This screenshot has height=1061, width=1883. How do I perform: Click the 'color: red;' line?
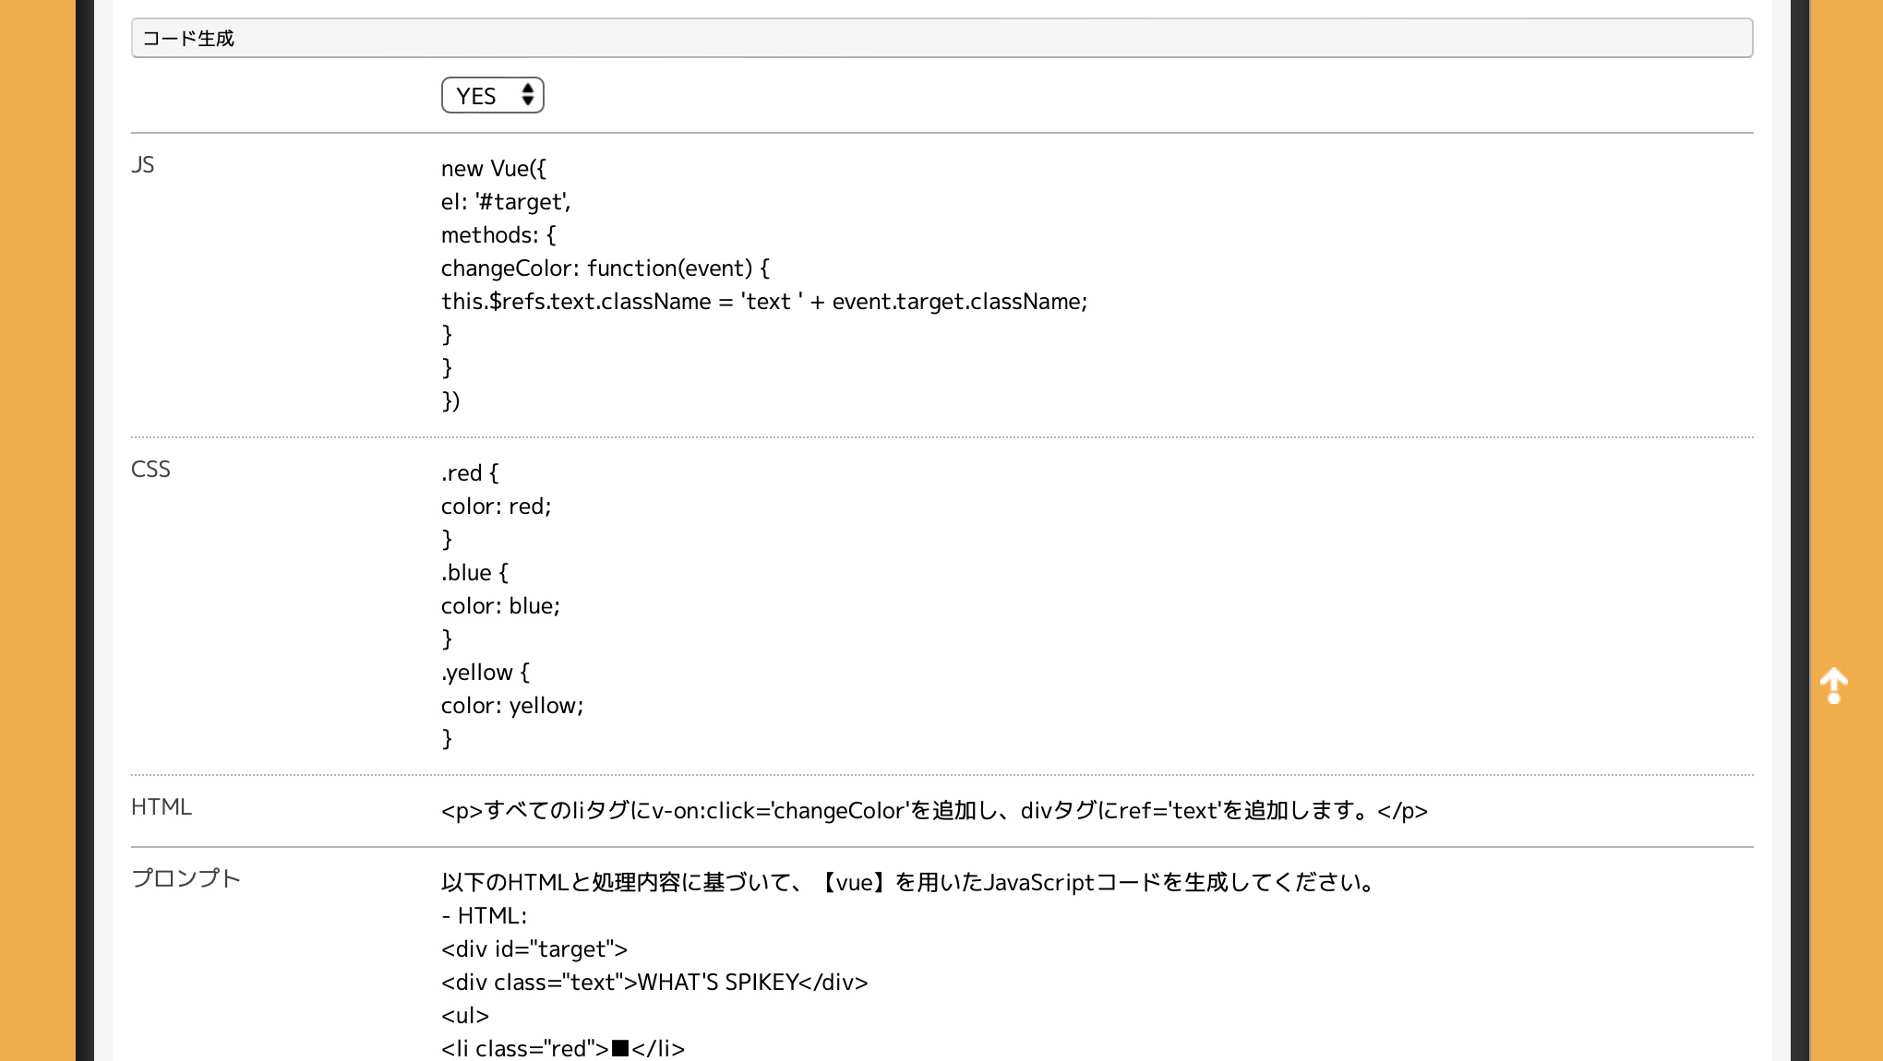(x=497, y=507)
